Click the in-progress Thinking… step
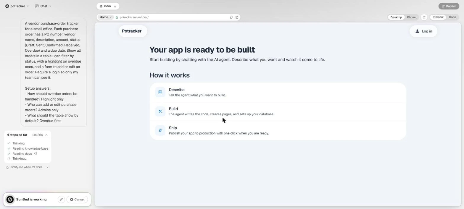The height and width of the screenshot is (209, 464). 19,159
